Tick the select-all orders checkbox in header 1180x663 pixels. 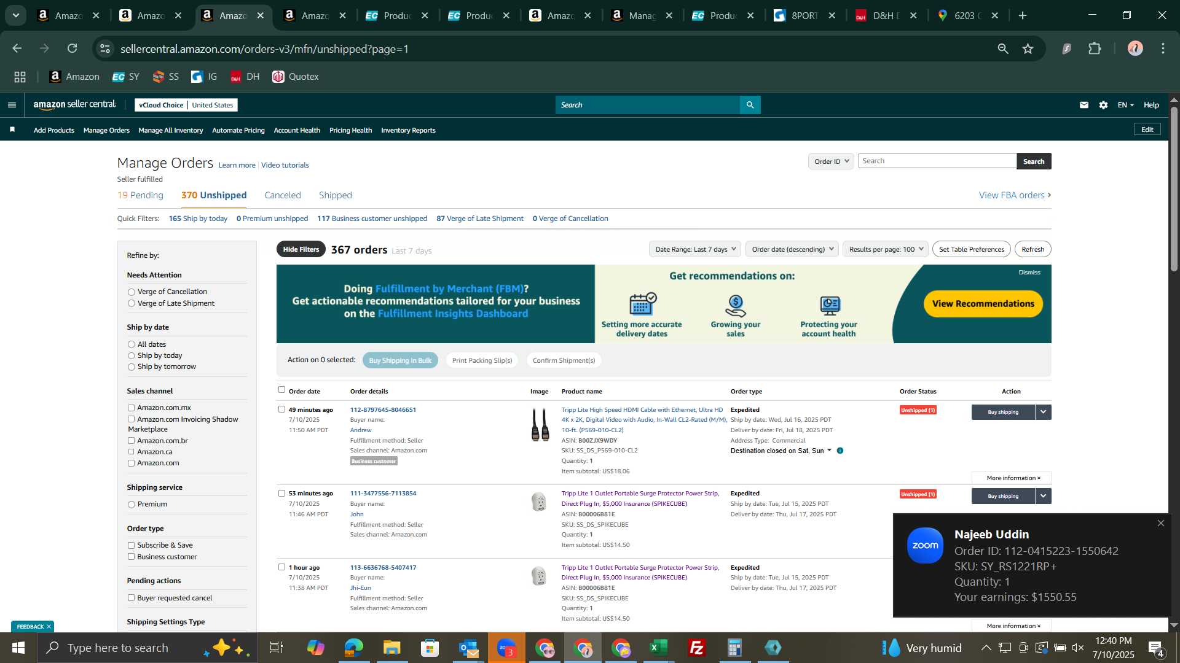pyautogui.click(x=281, y=390)
